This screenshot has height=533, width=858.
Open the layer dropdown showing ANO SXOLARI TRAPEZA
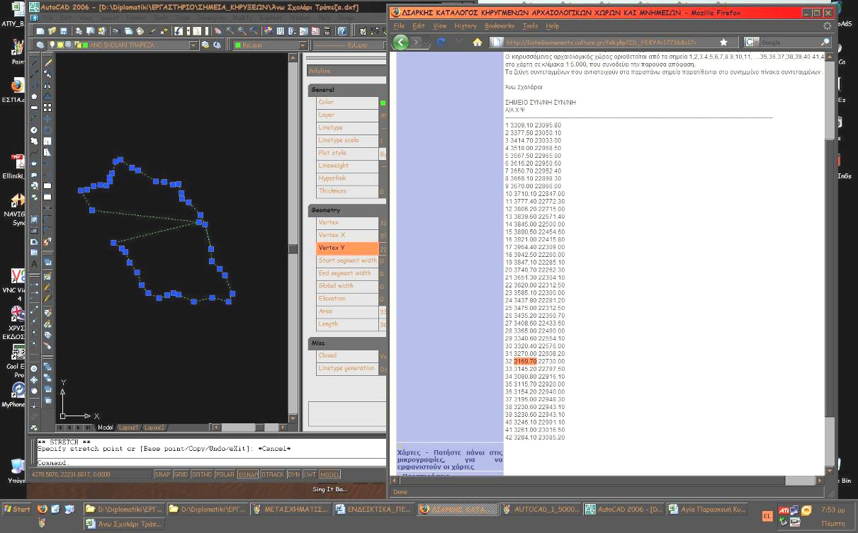click(125, 45)
